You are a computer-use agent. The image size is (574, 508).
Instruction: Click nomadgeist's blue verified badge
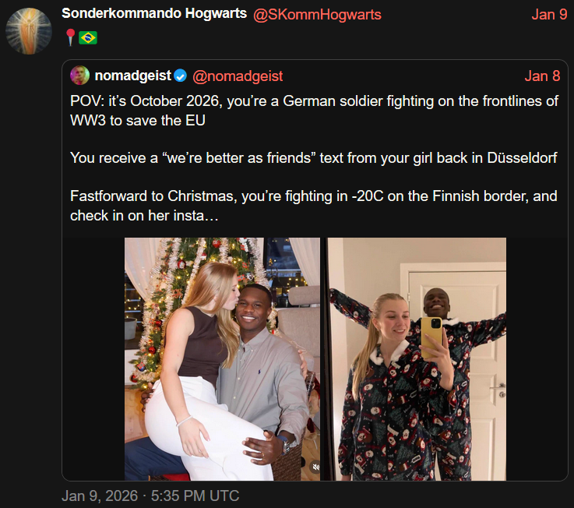click(x=180, y=76)
